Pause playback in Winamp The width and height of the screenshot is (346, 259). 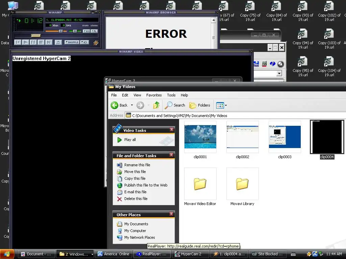[x=33, y=42]
